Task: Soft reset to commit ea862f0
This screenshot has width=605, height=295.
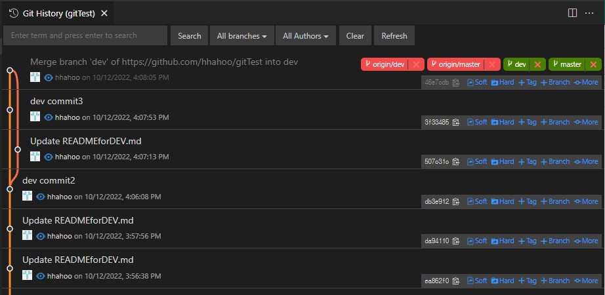Action: pos(477,281)
